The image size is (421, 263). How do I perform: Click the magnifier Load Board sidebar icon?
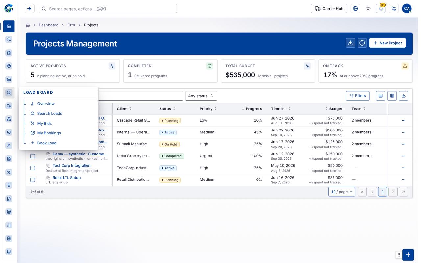(x=9, y=93)
